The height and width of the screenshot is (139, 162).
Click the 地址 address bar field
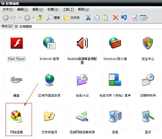click(x=88, y=27)
